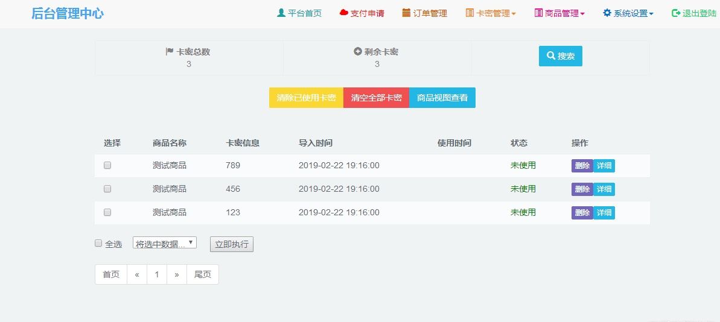Delete the card 123 row
Viewport: 720px width, 322px height.
582,213
